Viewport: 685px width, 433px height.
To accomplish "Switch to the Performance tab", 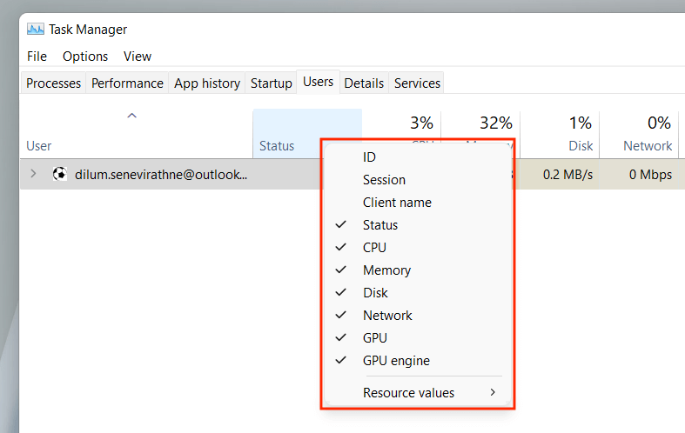I will click(127, 83).
